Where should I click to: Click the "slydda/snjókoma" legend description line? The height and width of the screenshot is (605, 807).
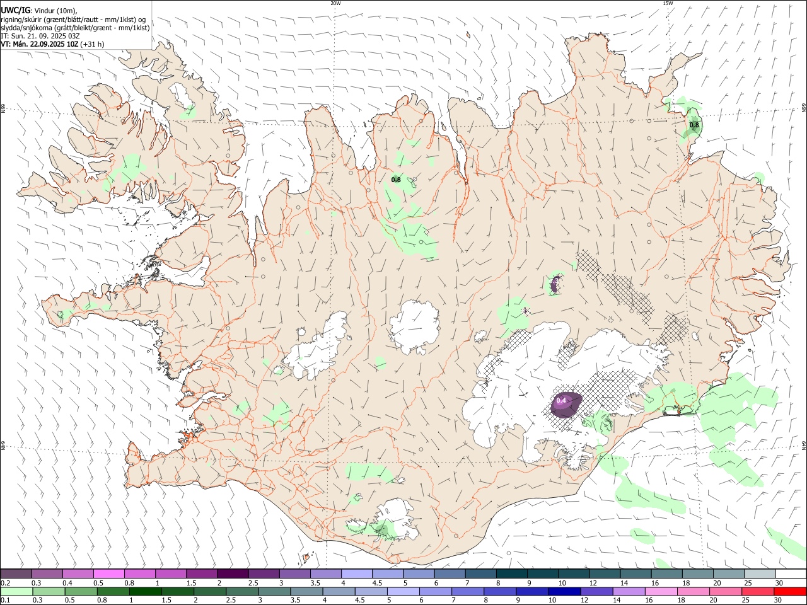(75, 28)
